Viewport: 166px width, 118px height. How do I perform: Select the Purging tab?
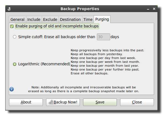102,19
